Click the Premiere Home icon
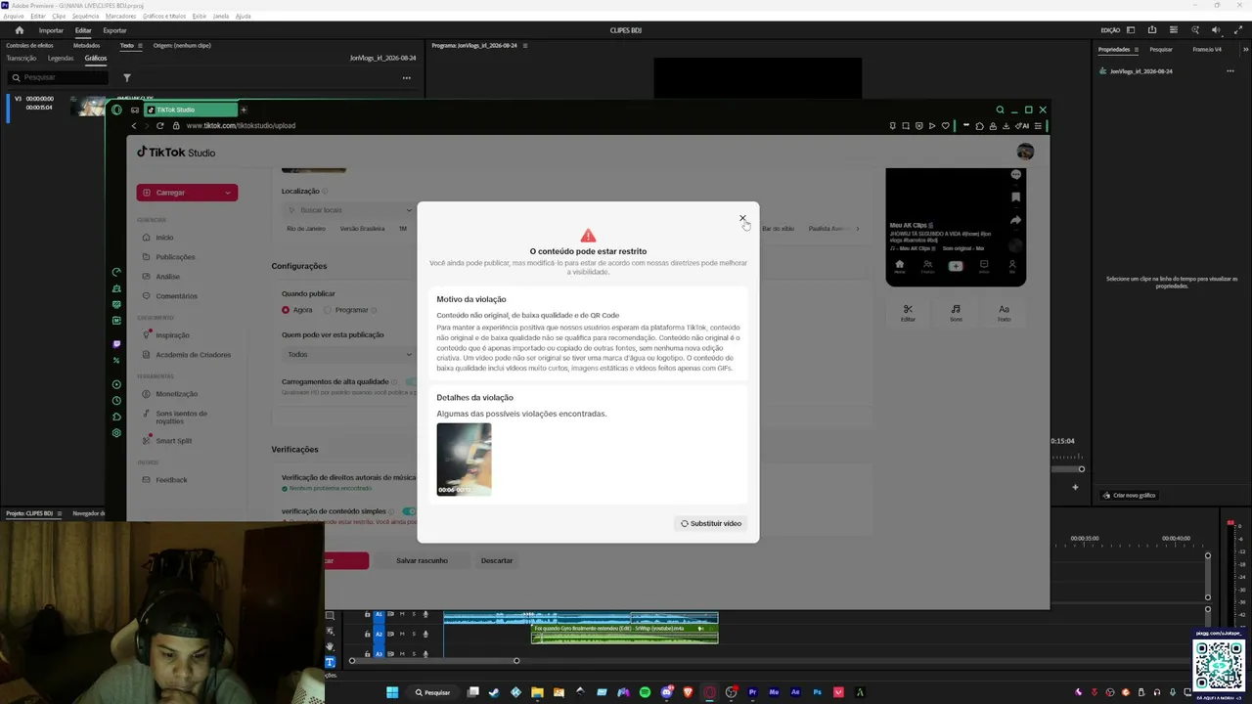Image resolution: width=1252 pixels, height=704 pixels. click(x=19, y=30)
